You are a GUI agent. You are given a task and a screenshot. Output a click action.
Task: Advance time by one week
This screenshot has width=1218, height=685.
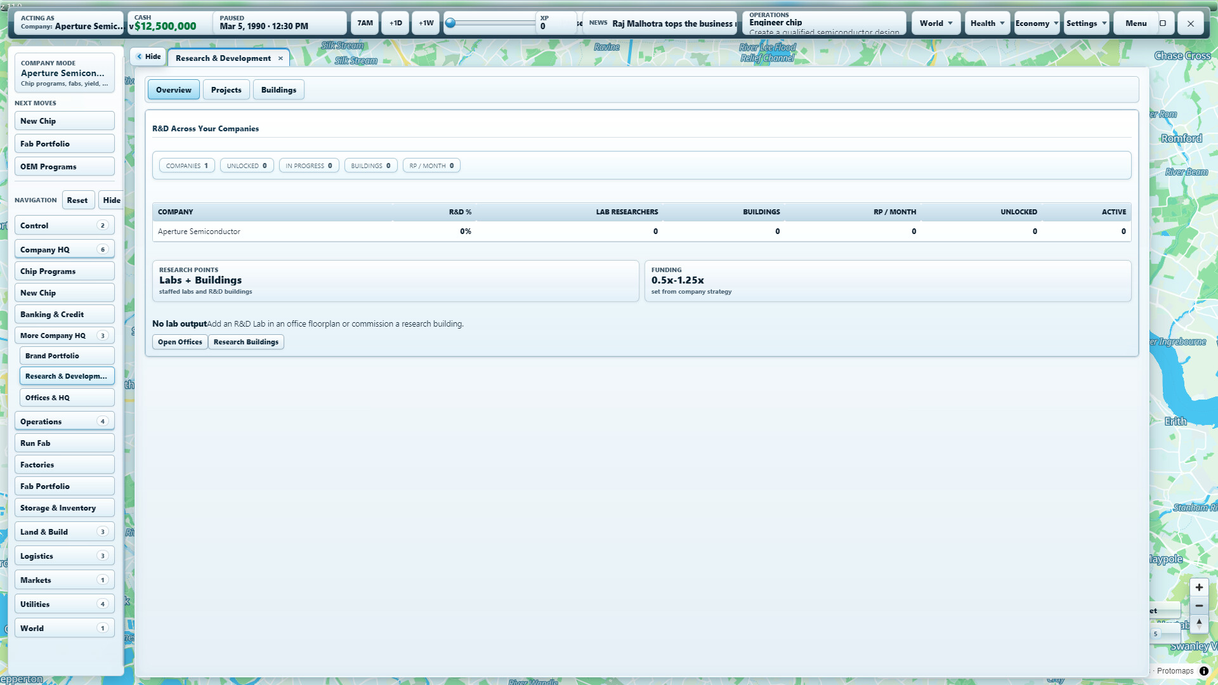click(x=426, y=23)
